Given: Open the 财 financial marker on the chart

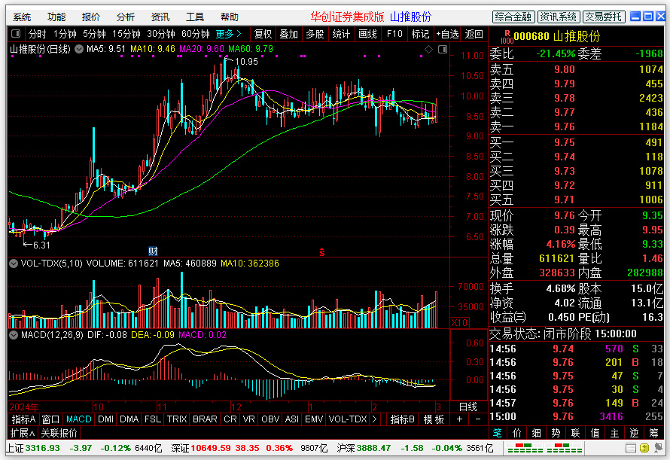Looking at the screenshot, I should click(153, 251).
